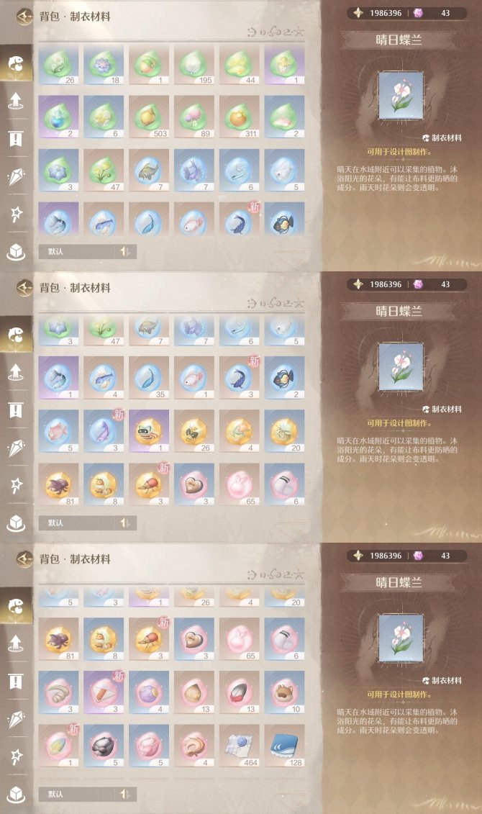Viewport: 482px width, 814px height.
Task: Click the yellow petals material showing 44
Action: 239,63
